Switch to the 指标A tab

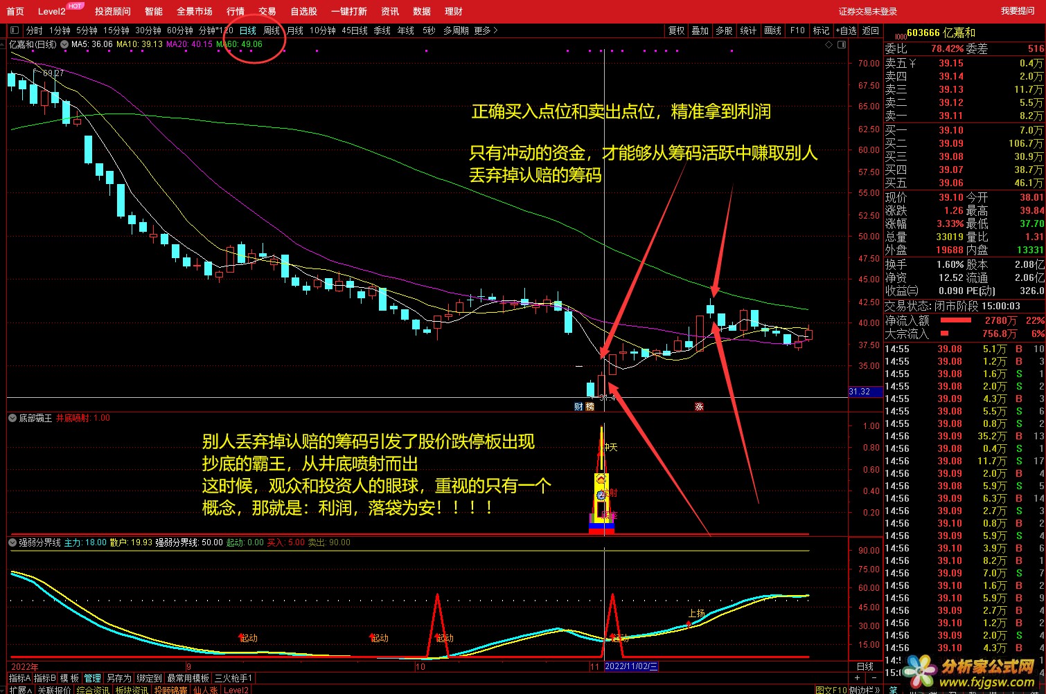(x=19, y=678)
